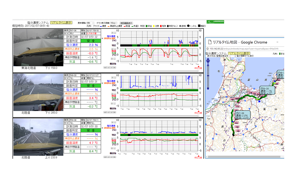Step graph back one in さ67-36 panel
Image resolution: width=297 pixels, height=178 pixels.
point(108,68)
